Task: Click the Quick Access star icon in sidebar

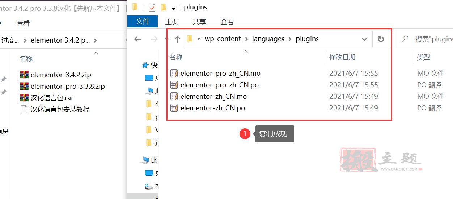Action: [x=145, y=65]
